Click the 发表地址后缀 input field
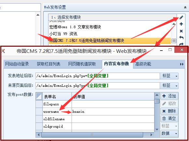 pyautogui.click(x=98, y=76)
